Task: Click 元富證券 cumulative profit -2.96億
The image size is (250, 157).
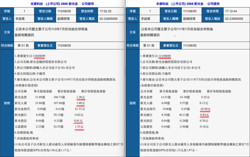Action: tap(184, 127)
